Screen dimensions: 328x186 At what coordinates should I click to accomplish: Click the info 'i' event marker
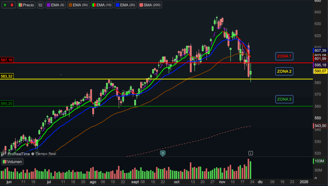pyautogui.click(x=250, y=153)
